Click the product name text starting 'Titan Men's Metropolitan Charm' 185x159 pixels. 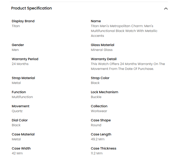tap(124, 31)
